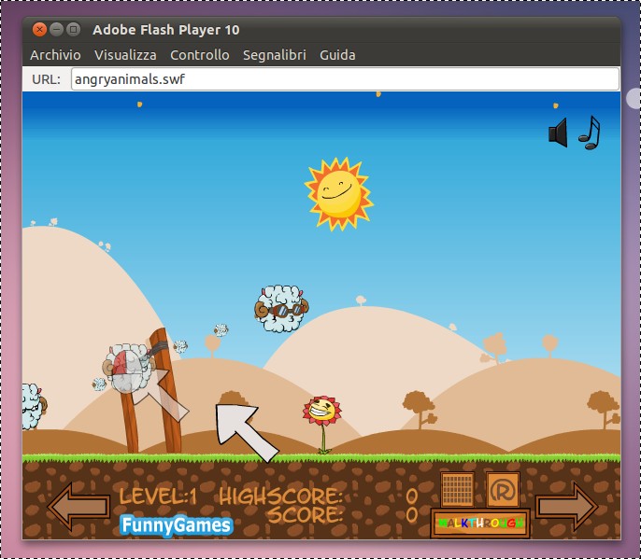The image size is (641, 559).
Task: Open the Guida menu
Action: 337,55
